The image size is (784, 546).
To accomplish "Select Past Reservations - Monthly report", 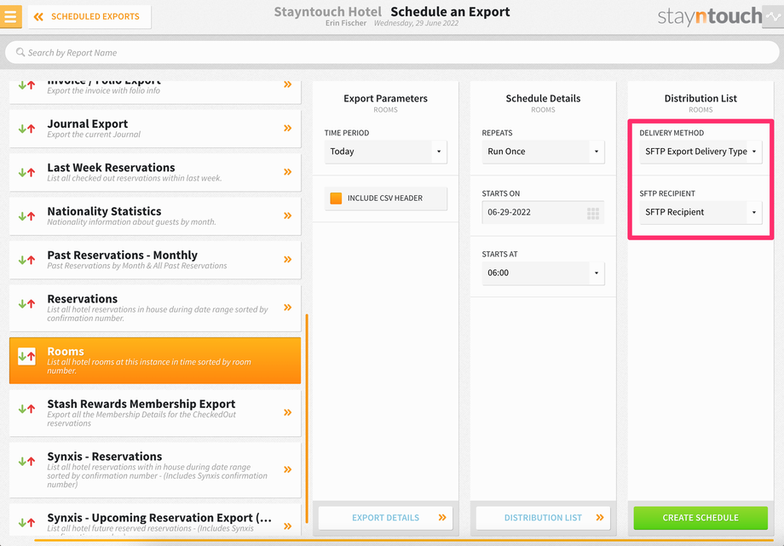I will 155,260.
